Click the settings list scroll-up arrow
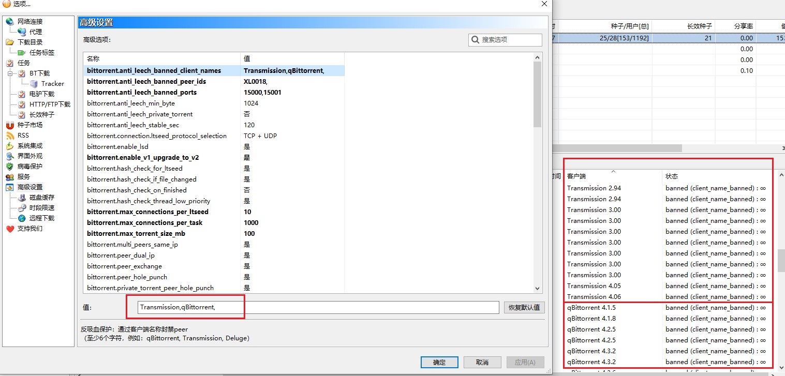This screenshot has width=785, height=376. pos(537,57)
